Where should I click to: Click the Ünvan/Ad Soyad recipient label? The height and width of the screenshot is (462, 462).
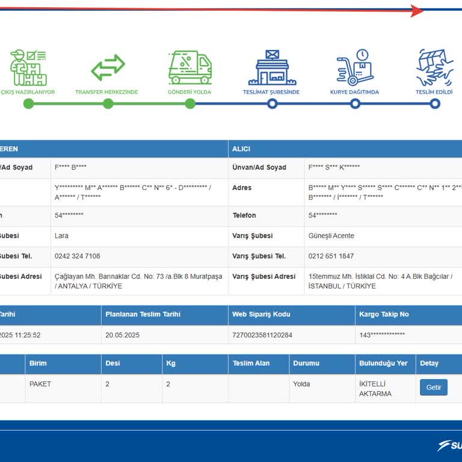coord(259,167)
